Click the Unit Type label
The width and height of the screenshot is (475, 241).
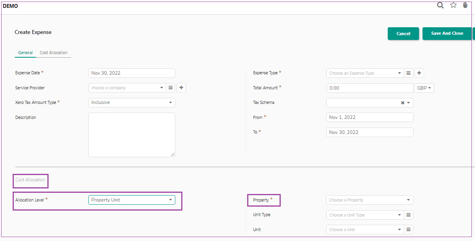click(262, 215)
